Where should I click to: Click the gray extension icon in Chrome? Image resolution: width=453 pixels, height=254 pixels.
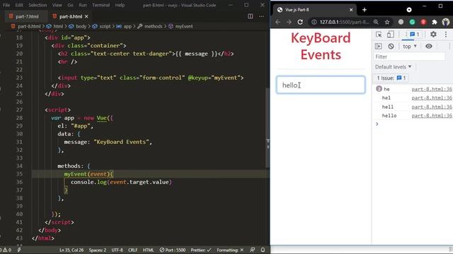pos(401,22)
